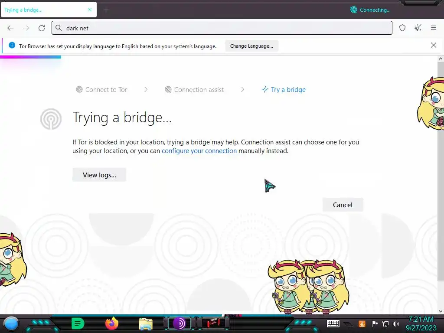This screenshot has height=333, width=444.
Task: Select the 'Trying a bridge...' tab
Action: [49, 10]
